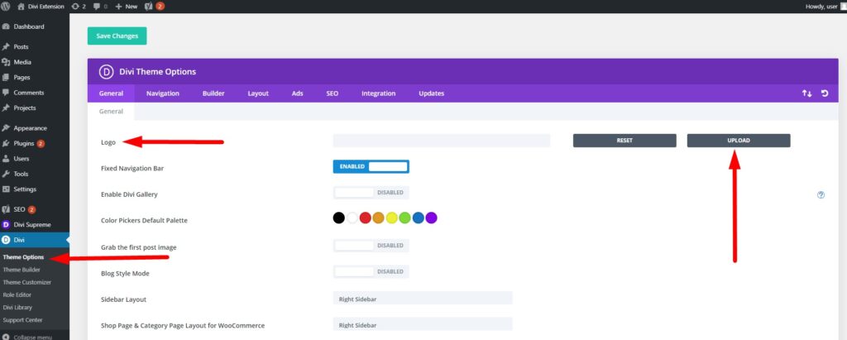
Task: Open Theme Customizer submenu item
Action: coord(27,282)
